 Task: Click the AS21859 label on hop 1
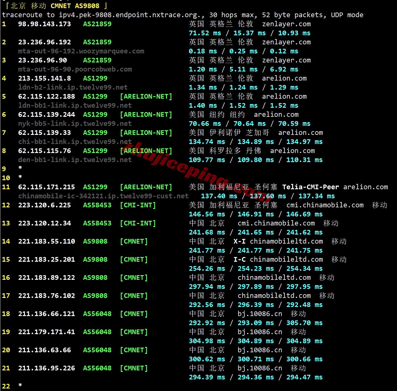tap(97, 24)
